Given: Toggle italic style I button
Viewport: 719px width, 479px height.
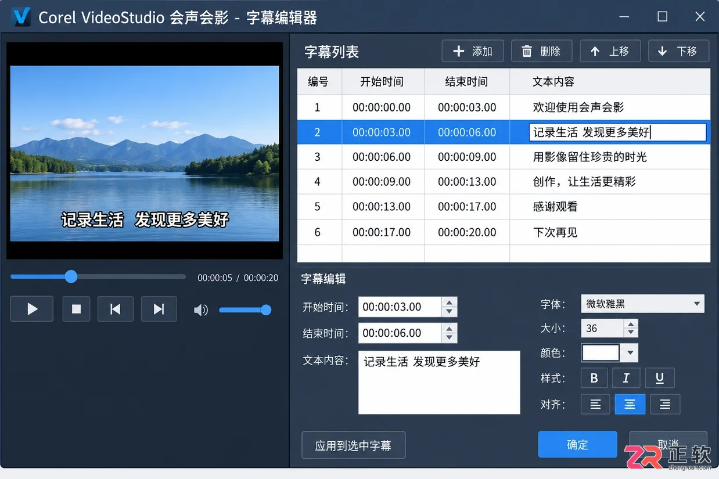Looking at the screenshot, I should tap(626, 378).
